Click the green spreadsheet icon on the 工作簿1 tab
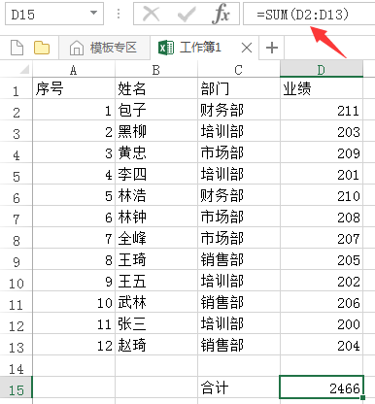375x404 pixels. tap(166, 48)
